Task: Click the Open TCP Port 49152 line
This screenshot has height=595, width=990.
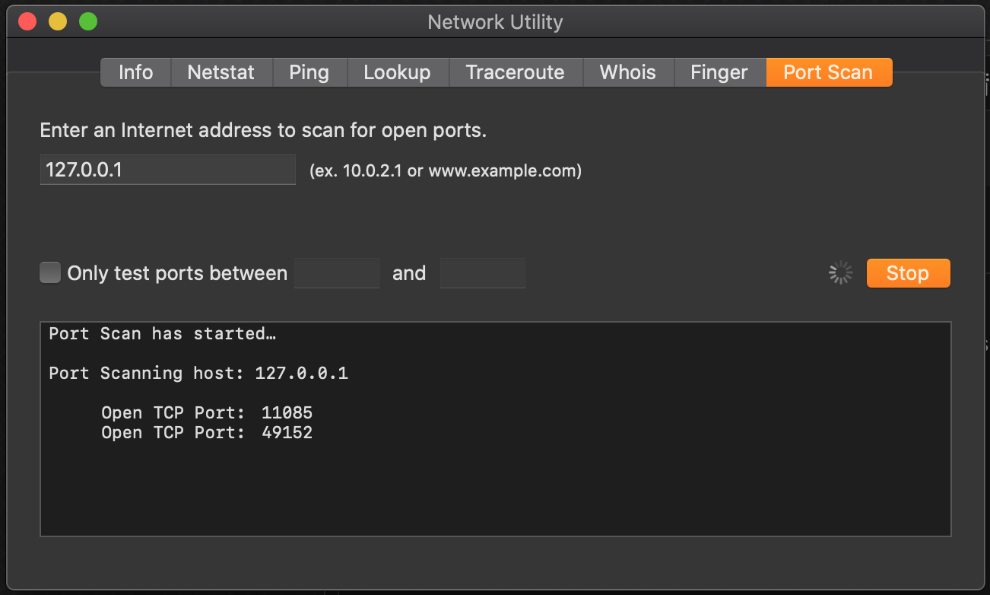Action: 207,433
